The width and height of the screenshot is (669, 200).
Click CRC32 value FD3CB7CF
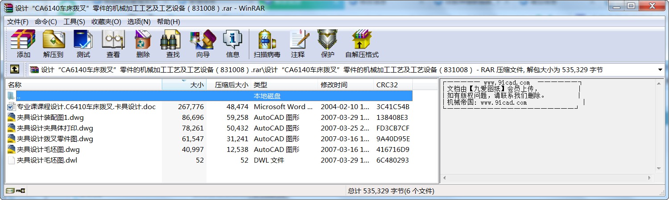point(393,128)
